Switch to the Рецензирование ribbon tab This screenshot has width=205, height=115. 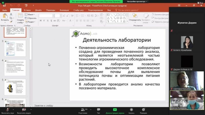(95, 10)
